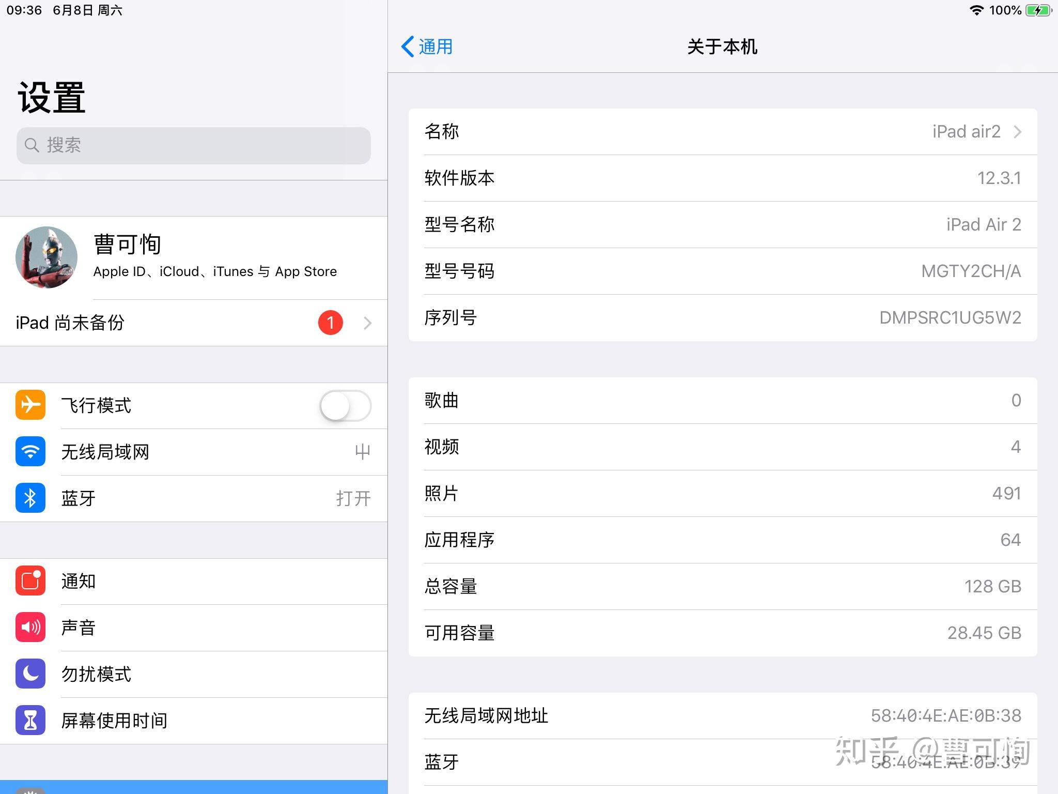1058x794 pixels.
Task: Tap the Do Not Disturb moon icon
Action: click(30, 674)
